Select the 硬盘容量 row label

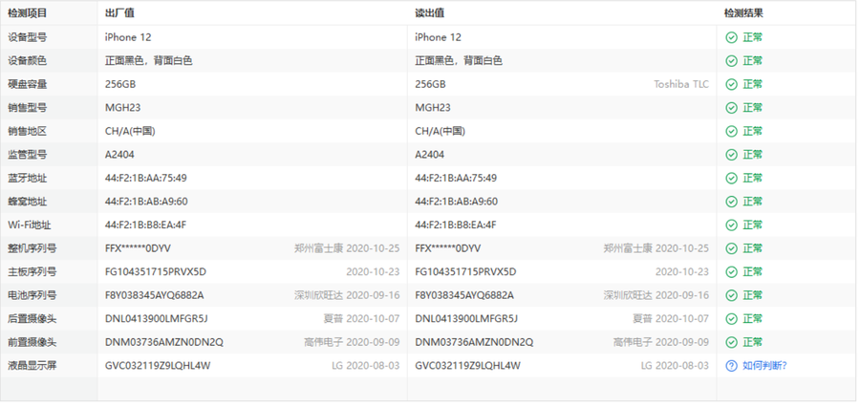pyautogui.click(x=28, y=84)
